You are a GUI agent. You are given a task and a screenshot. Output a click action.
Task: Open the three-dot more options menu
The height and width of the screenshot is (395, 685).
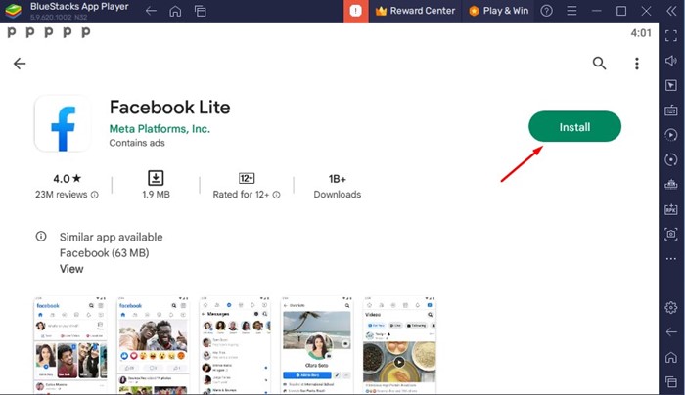pyautogui.click(x=637, y=64)
